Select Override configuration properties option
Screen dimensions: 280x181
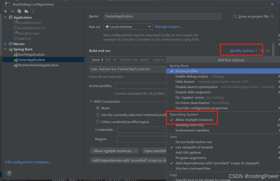point(223,108)
